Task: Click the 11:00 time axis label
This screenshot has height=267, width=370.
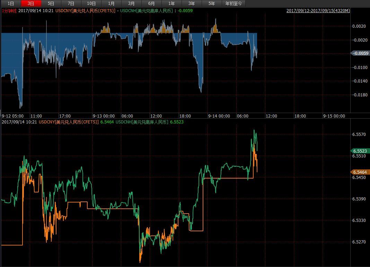Action: [36, 116]
